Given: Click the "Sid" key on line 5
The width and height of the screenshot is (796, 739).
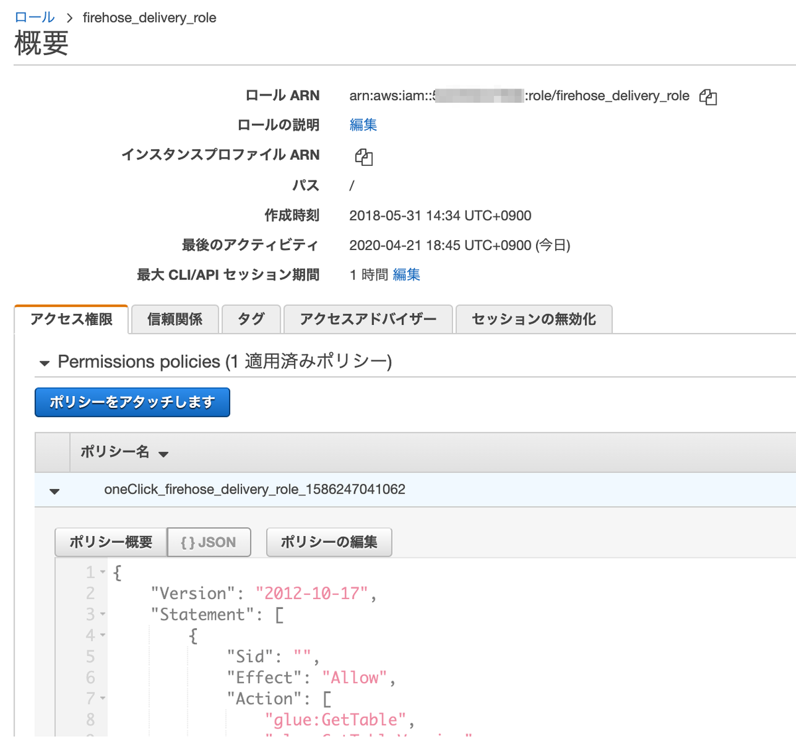Looking at the screenshot, I should [249, 656].
